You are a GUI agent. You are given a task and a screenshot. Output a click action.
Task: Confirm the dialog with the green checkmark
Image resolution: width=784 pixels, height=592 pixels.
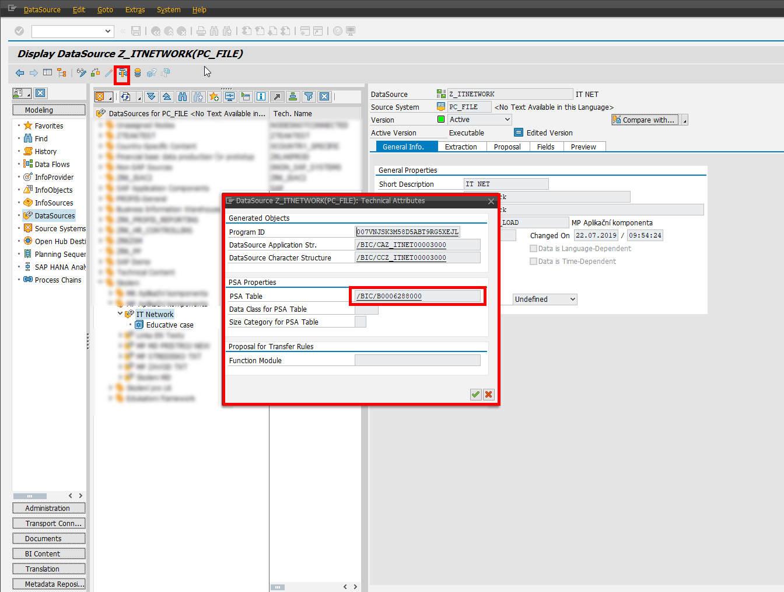(x=475, y=395)
